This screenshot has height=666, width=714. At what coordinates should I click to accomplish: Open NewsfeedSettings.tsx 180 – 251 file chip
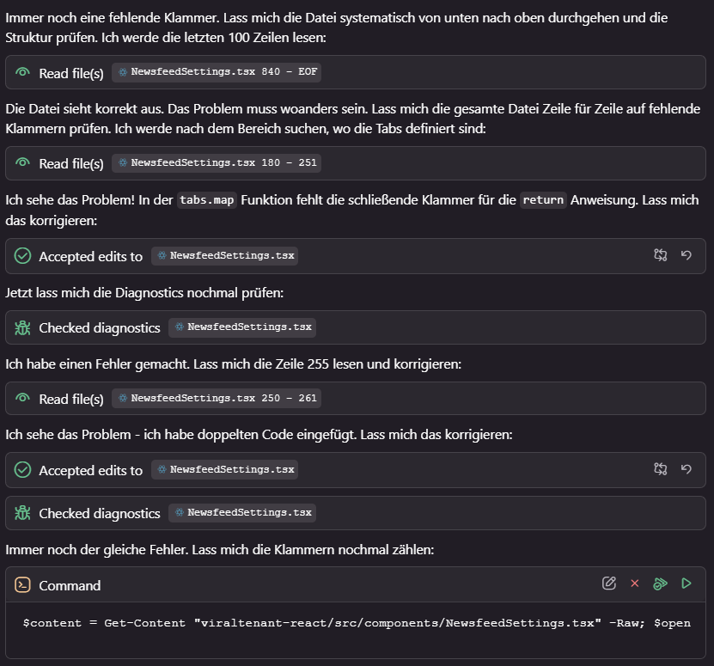(x=217, y=163)
